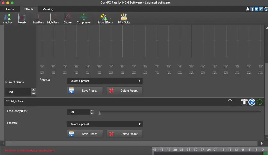
Task: Switch to the Masking tab
Action: coord(48,9)
